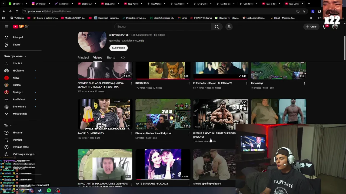Open browser extensions puzzle icon
346x194 pixels.
(x=319, y=11)
